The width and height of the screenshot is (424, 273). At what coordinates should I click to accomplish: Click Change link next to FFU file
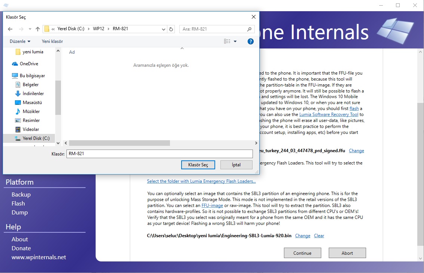click(x=356, y=151)
